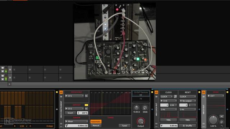Click the add device plus before HW Clock Out
Screen dimensions: 230x129
(152, 109)
